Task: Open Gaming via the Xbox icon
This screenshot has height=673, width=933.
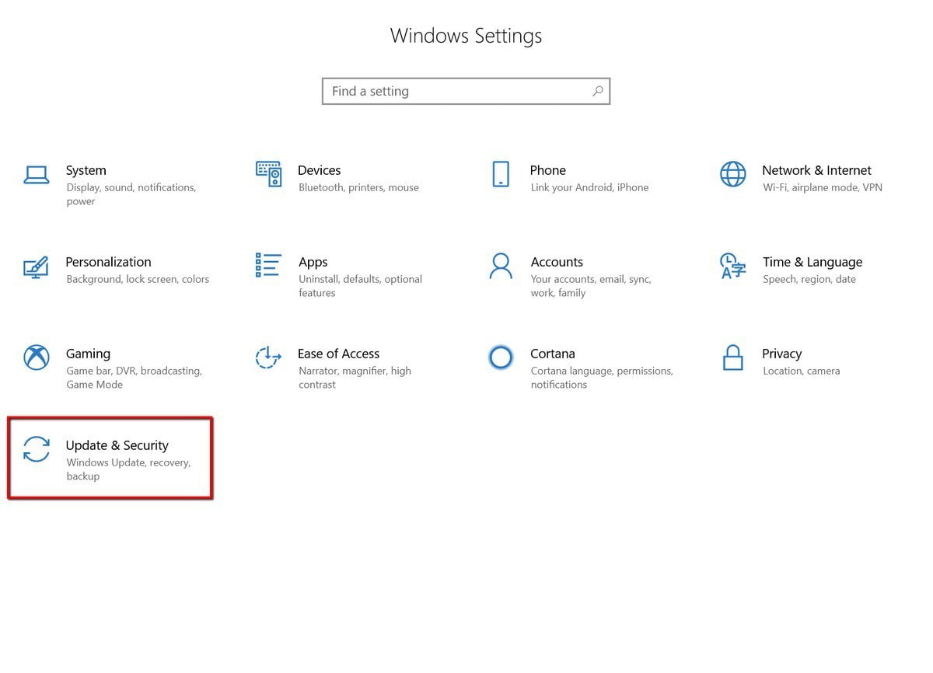Action: [x=36, y=357]
